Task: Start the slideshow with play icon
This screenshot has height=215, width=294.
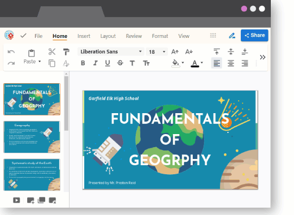Action: point(16,200)
